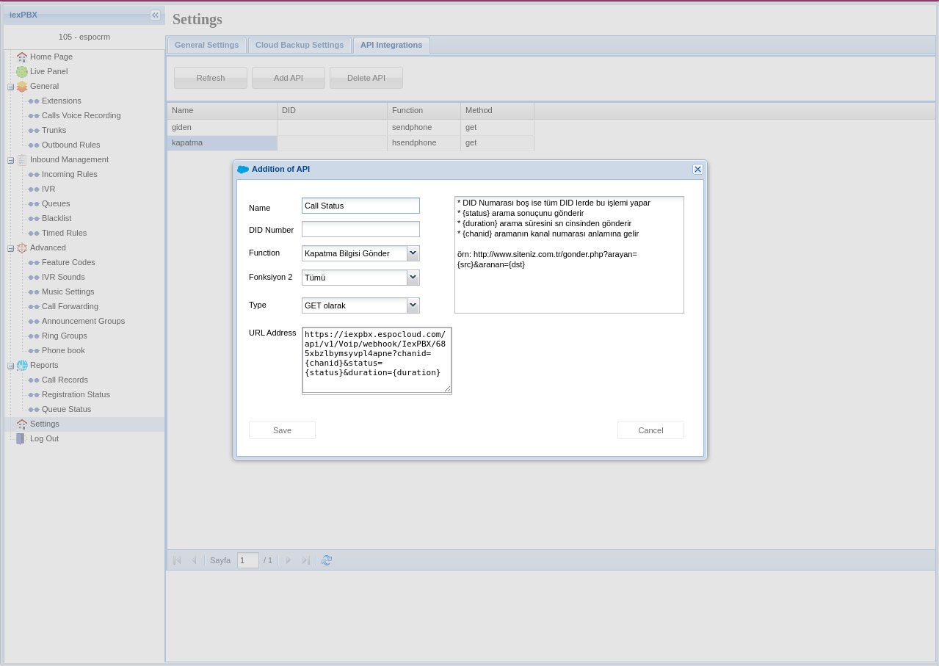Save the Call Status API entry
This screenshot has width=939, height=666.
(282, 430)
